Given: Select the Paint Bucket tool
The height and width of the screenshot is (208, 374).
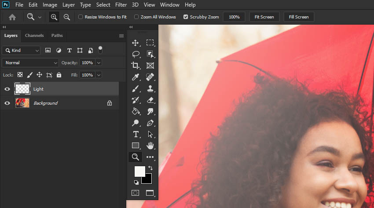Looking at the screenshot, I should pos(135,111).
